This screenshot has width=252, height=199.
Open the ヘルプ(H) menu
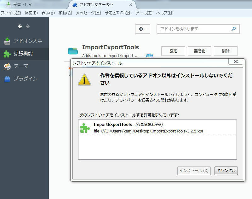(x=165, y=13)
